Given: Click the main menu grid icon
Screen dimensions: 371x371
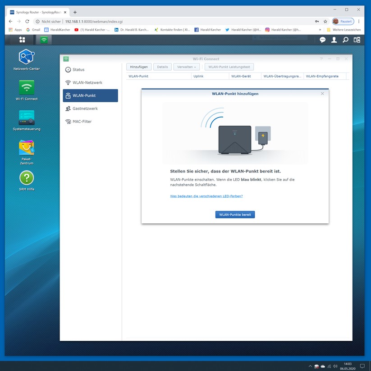Looking at the screenshot, I should [22, 40].
